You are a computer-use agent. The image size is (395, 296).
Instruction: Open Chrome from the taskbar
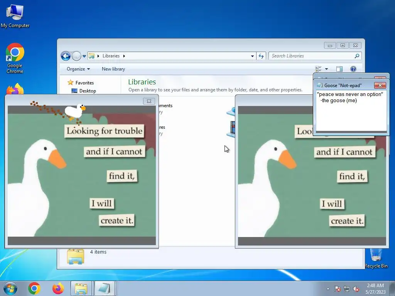34,288
